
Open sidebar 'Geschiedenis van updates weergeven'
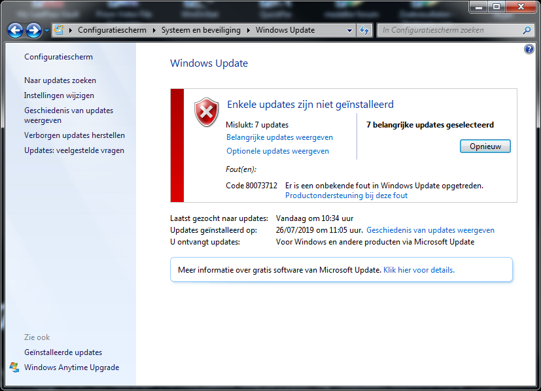click(69, 115)
